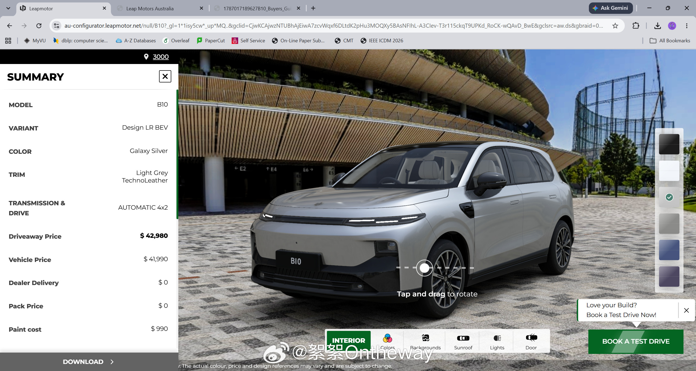Reload the current page

[x=39, y=26]
